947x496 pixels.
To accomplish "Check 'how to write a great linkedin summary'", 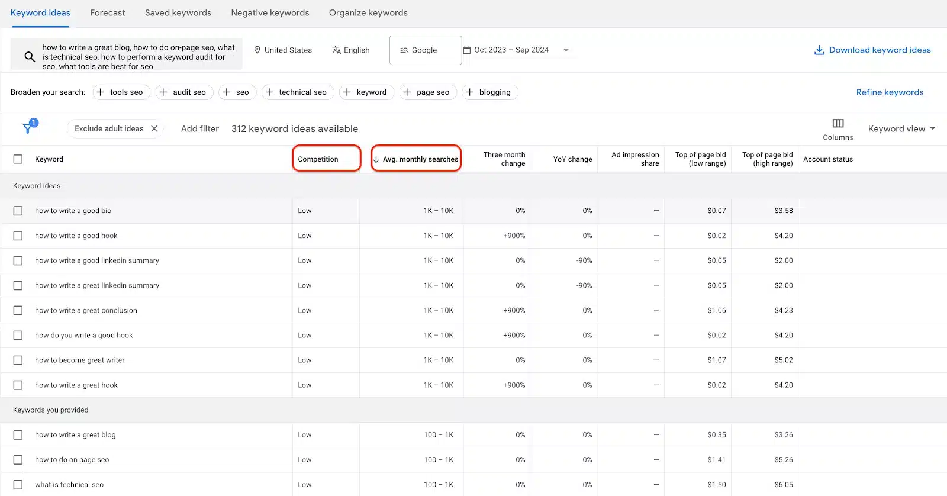I will [x=18, y=285].
